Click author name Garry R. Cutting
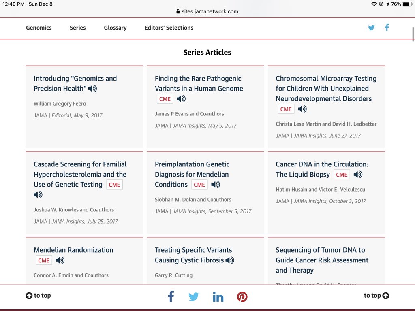Image resolution: width=415 pixels, height=311 pixels. tap(173, 275)
